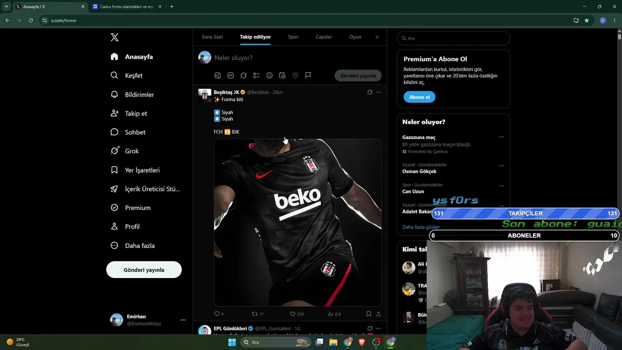The width and height of the screenshot is (622, 350).
Task: Click Daha fazla göster under trends
Action: (421, 227)
